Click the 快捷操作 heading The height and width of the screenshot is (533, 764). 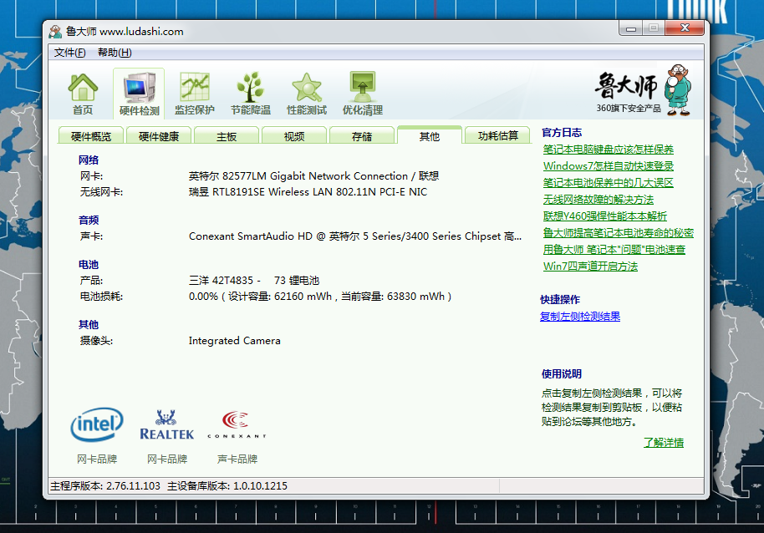click(x=560, y=299)
